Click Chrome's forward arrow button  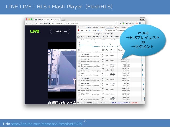tap(30, 23)
